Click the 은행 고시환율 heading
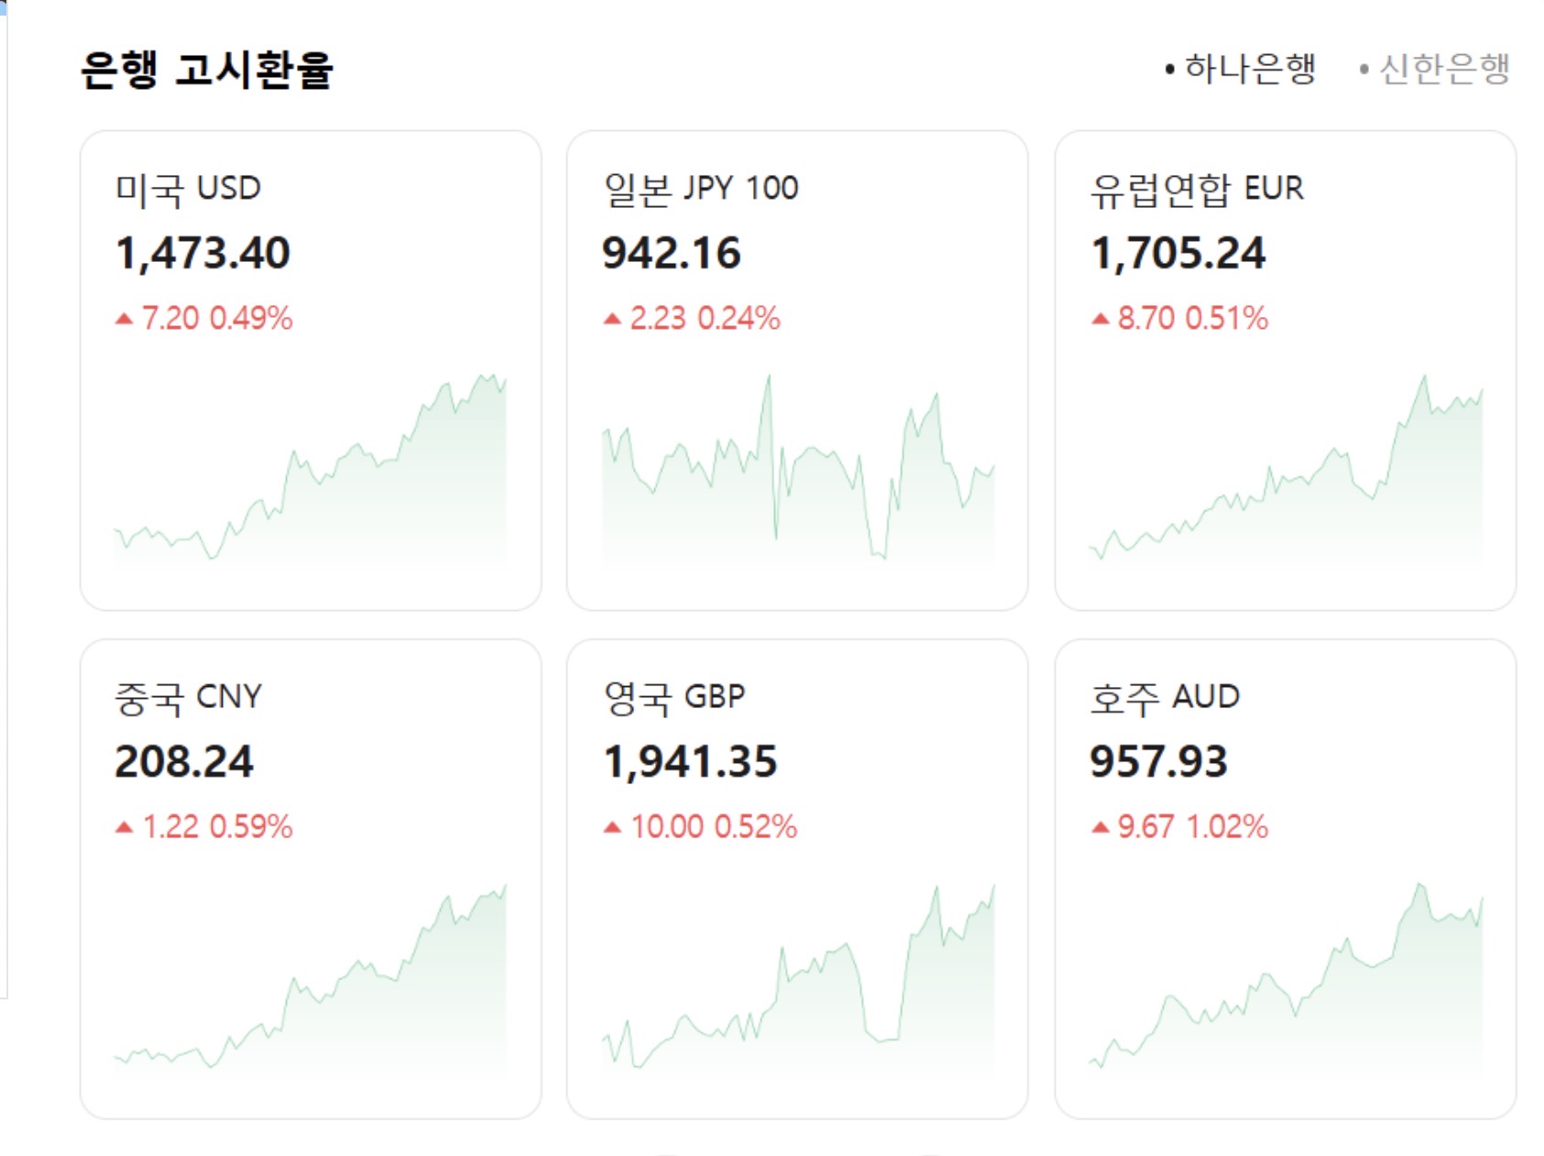 (x=207, y=70)
